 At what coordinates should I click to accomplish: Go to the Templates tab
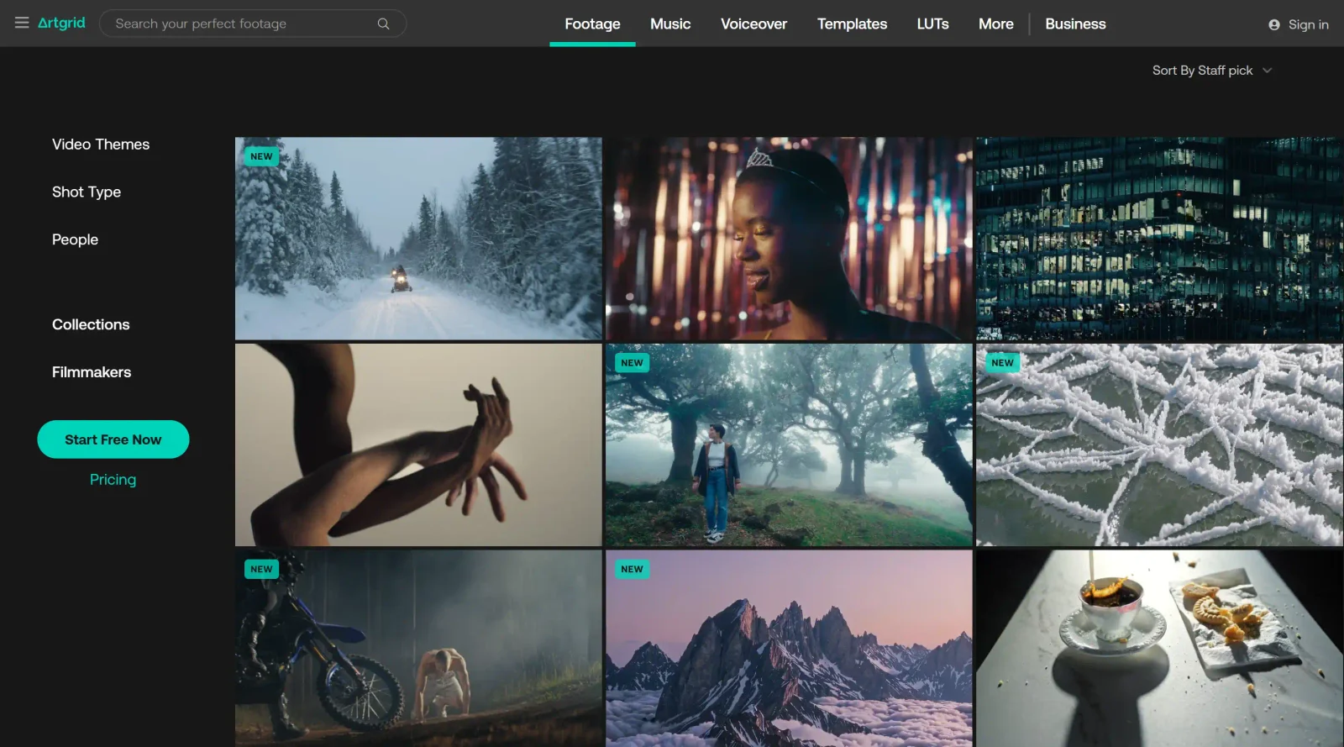(852, 24)
